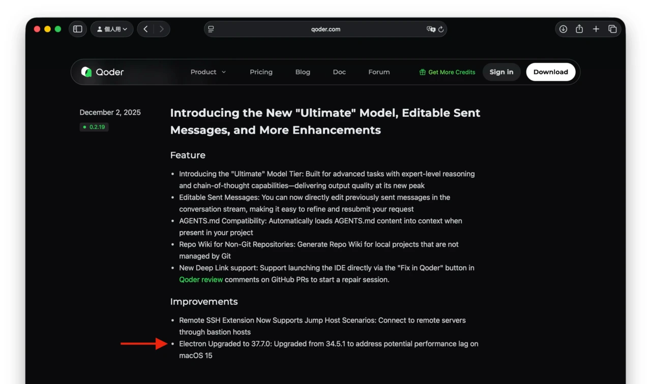Show the tab overview
Screen dimensions: 651x384
[612, 29]
